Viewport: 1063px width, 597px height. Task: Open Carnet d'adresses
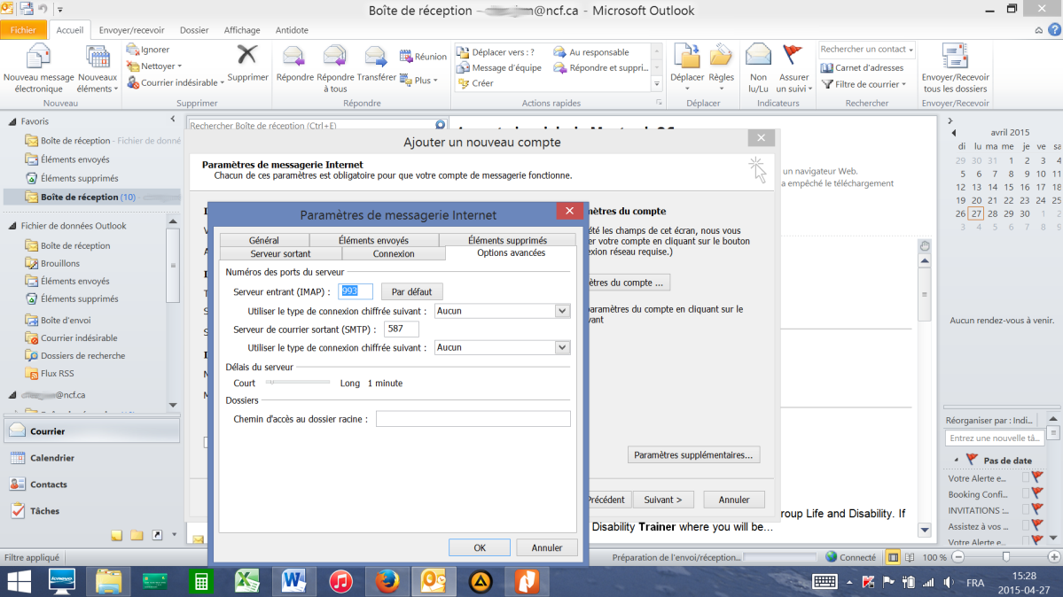point(862,68)
